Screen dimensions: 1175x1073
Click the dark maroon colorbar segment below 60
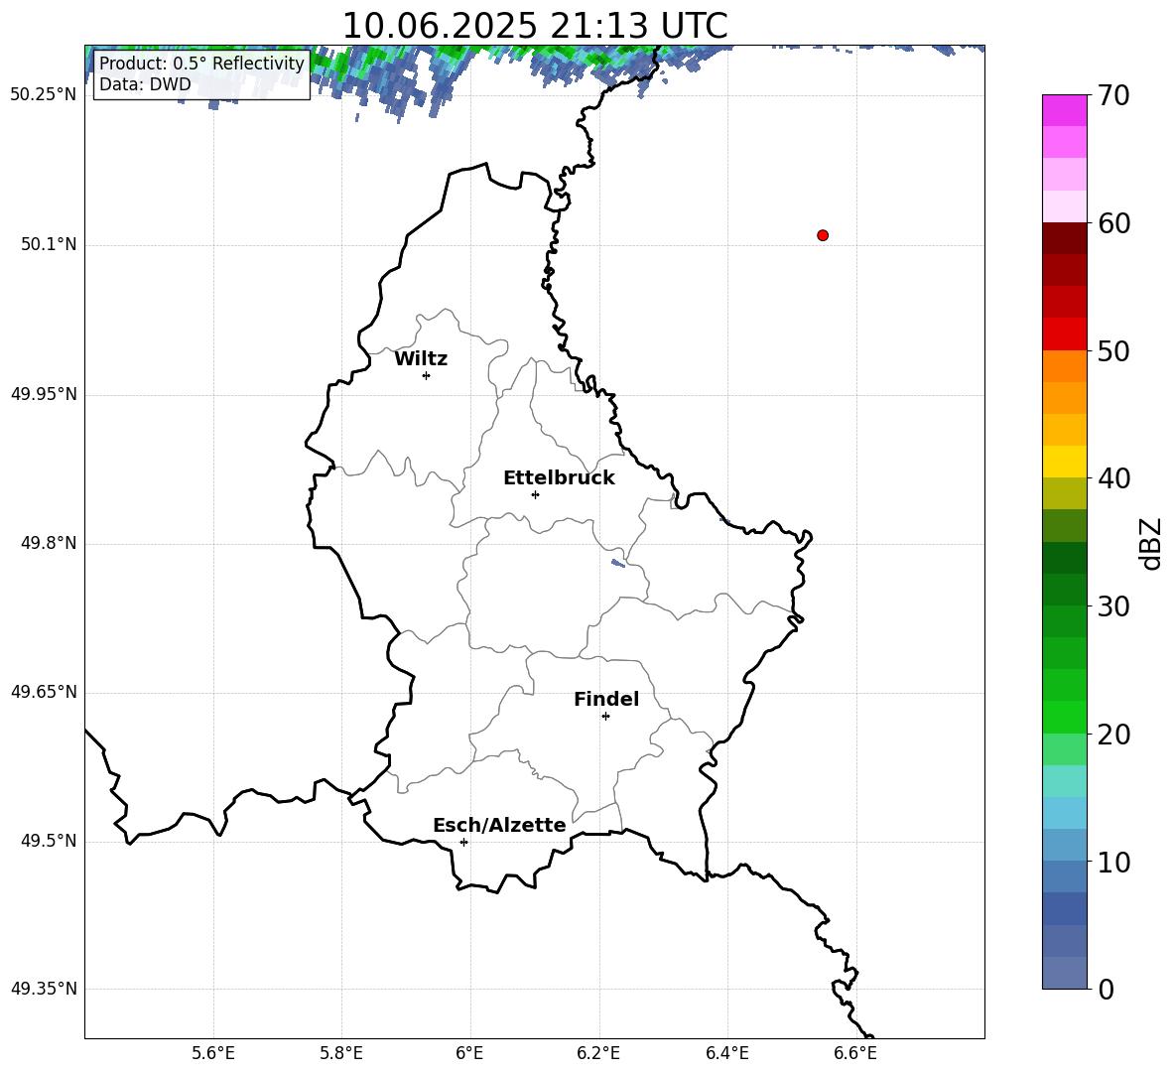click(1064, 238)
